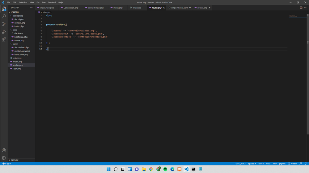Open Microsoft Edge from the taskbar
The image size is (309, 173).
172,169
